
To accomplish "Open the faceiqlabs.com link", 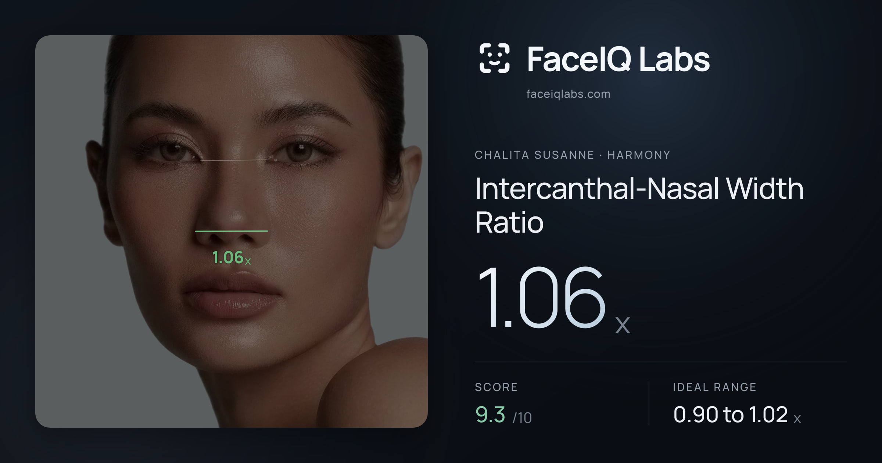I will pyautogui.click(x=568, y=94).
